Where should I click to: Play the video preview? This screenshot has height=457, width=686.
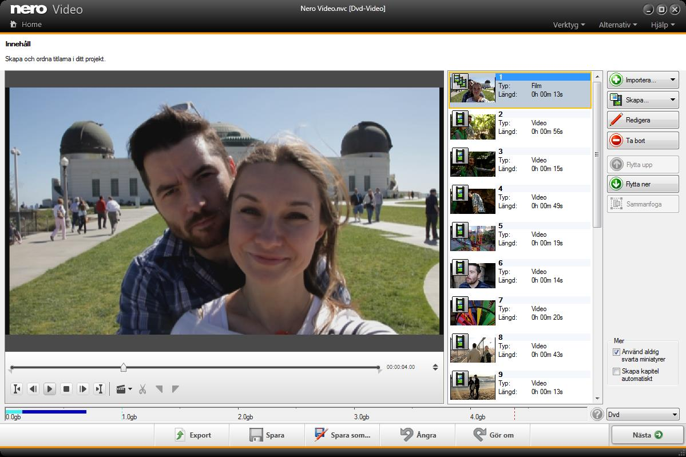coord(49,389)
